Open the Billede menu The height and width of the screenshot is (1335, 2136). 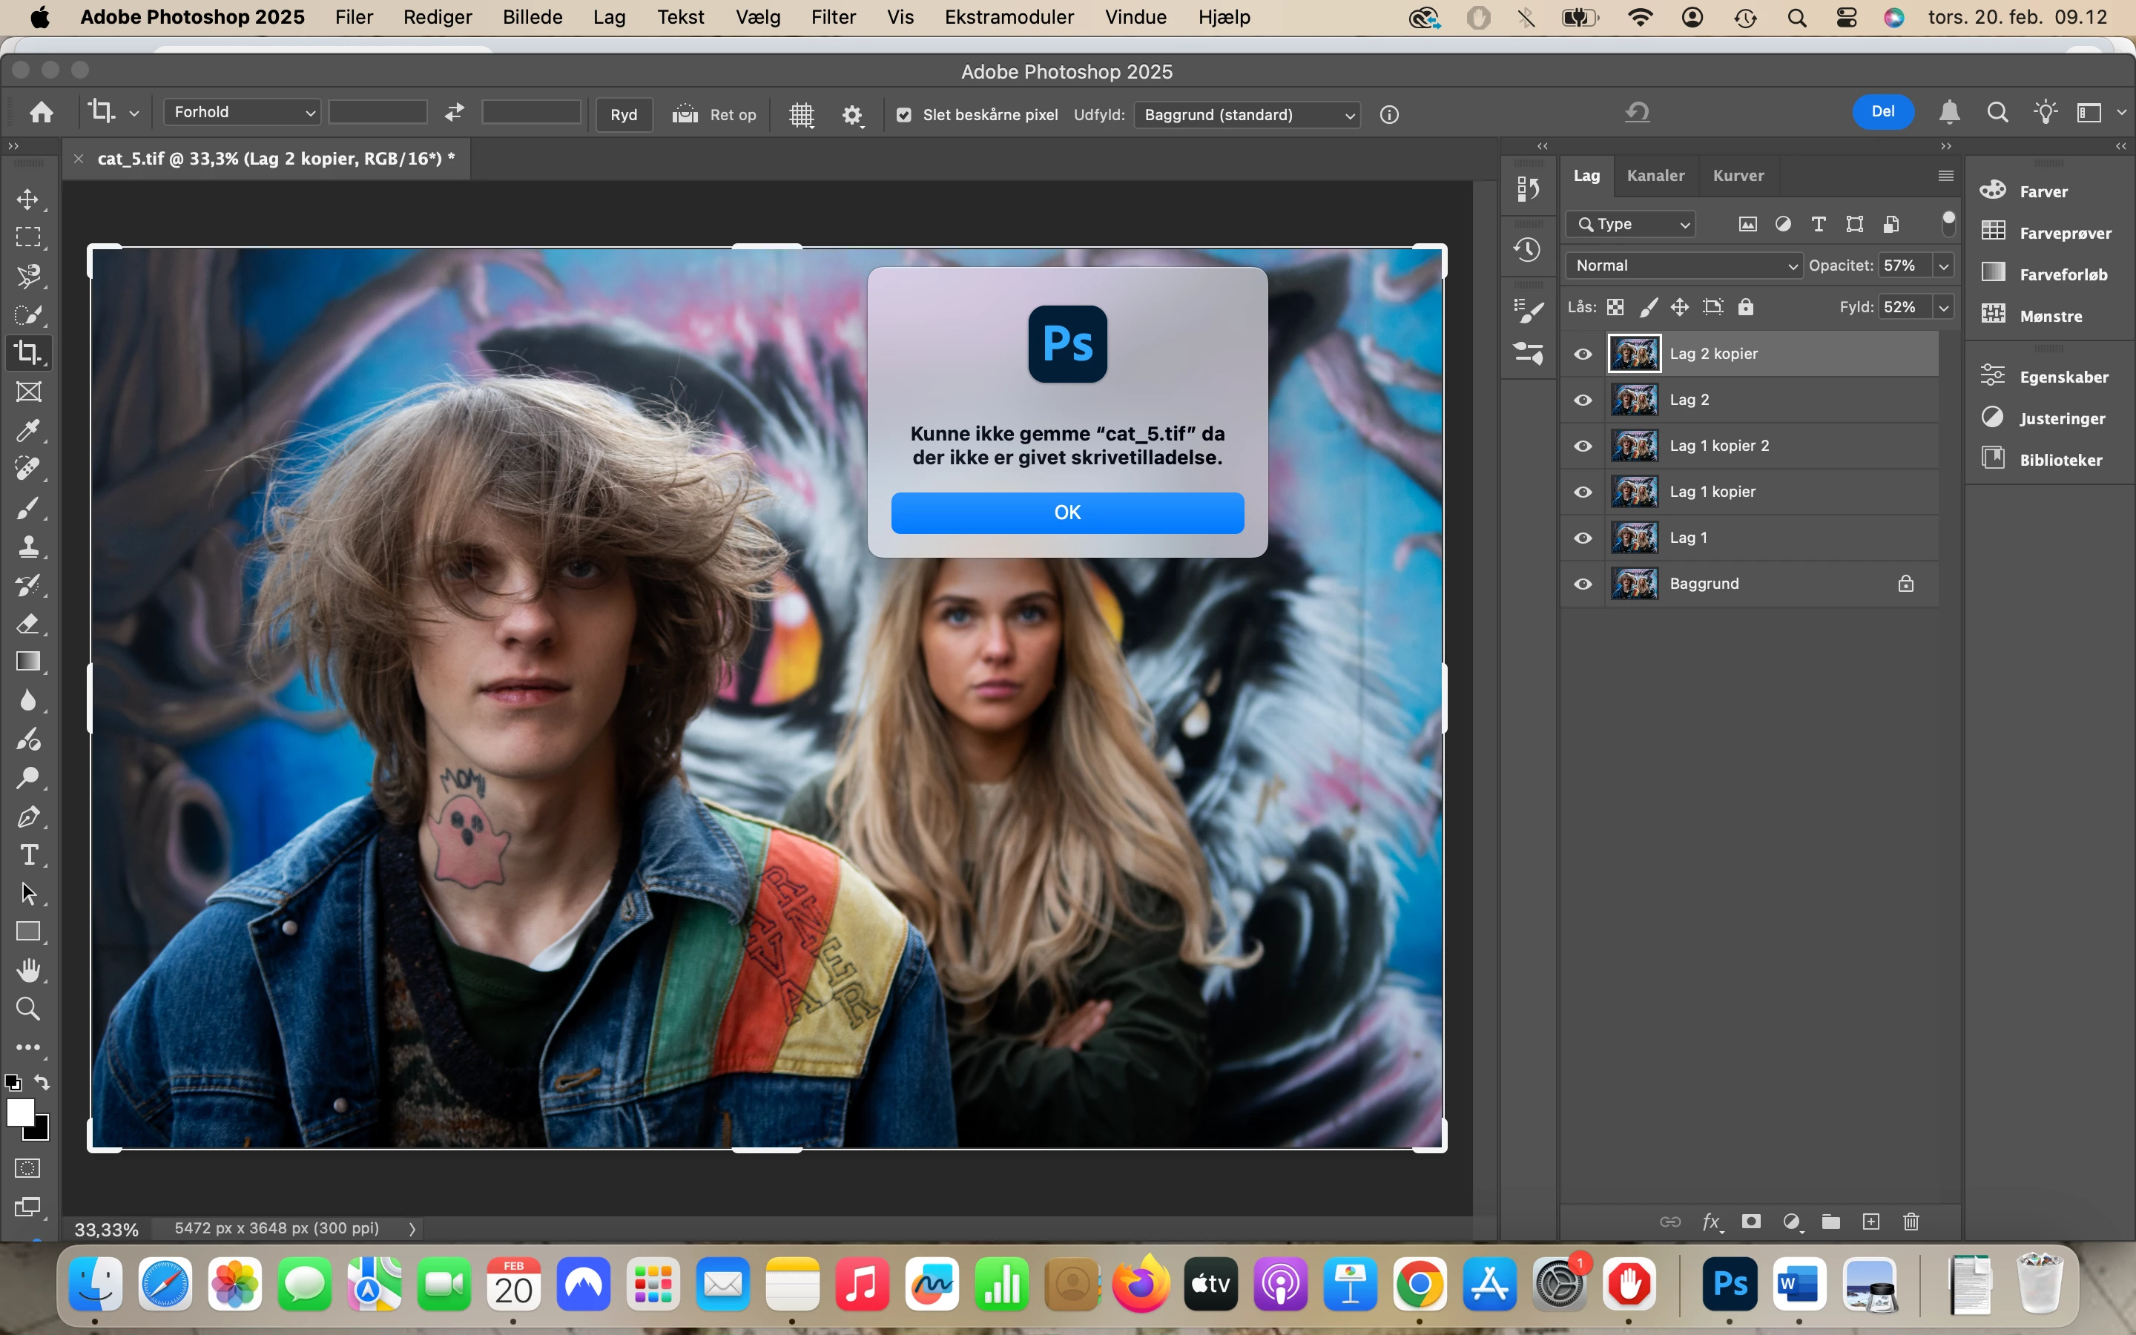tap(533, 18)
